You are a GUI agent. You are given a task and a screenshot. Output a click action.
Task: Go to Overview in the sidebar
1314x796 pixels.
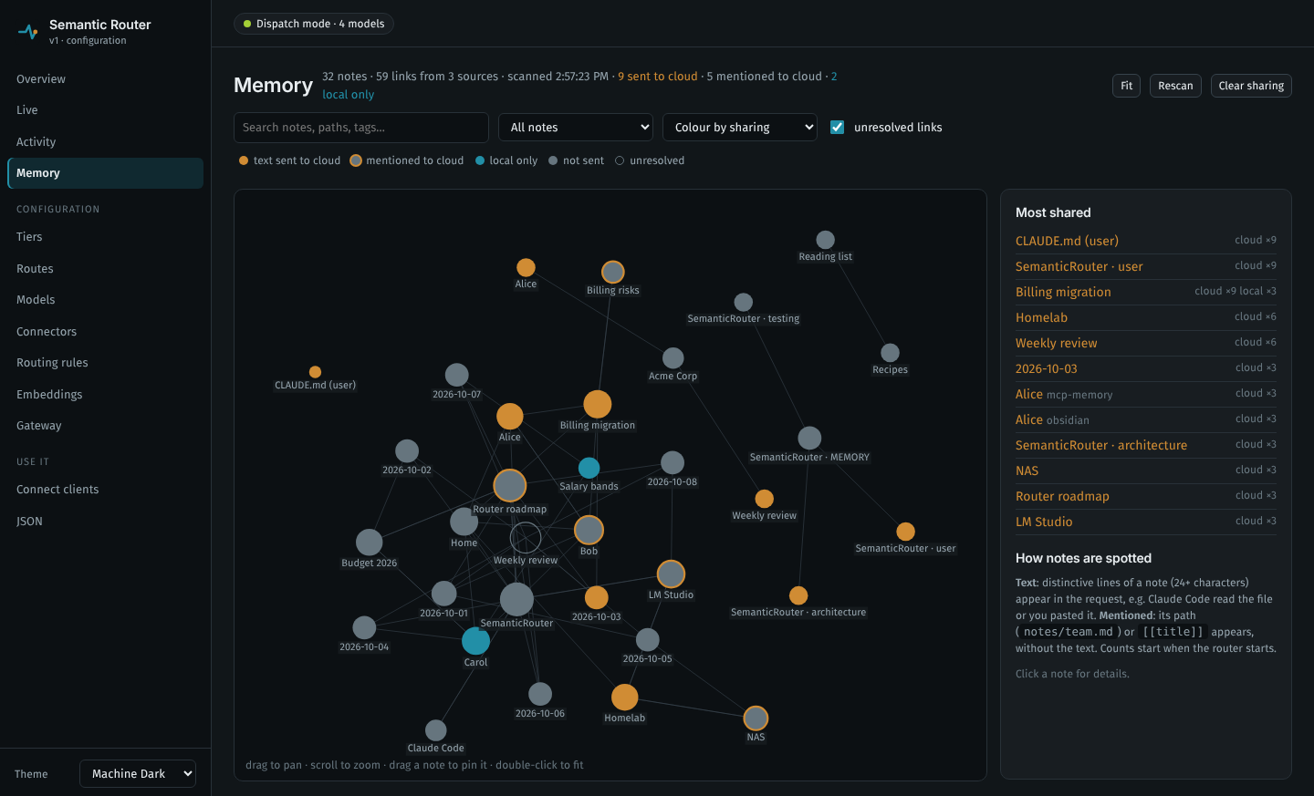105,79
